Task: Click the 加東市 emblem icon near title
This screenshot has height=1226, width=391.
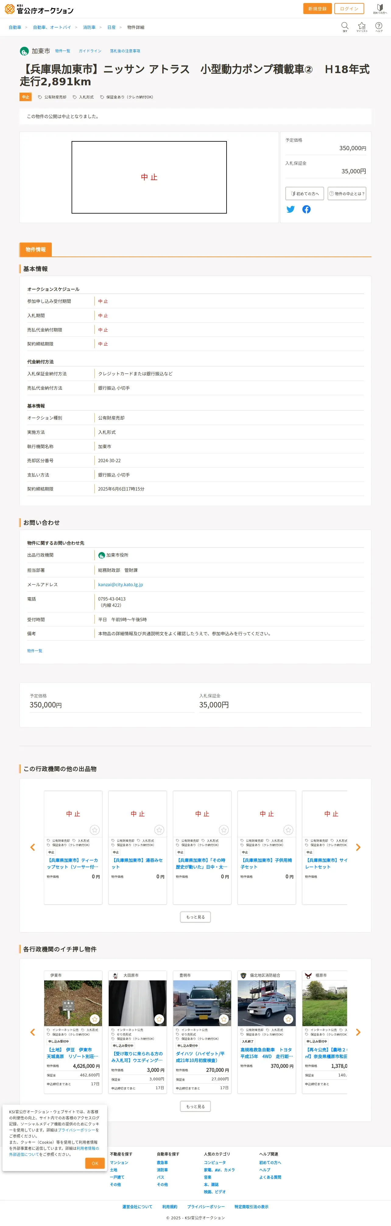Action: (x=24, y=51)
